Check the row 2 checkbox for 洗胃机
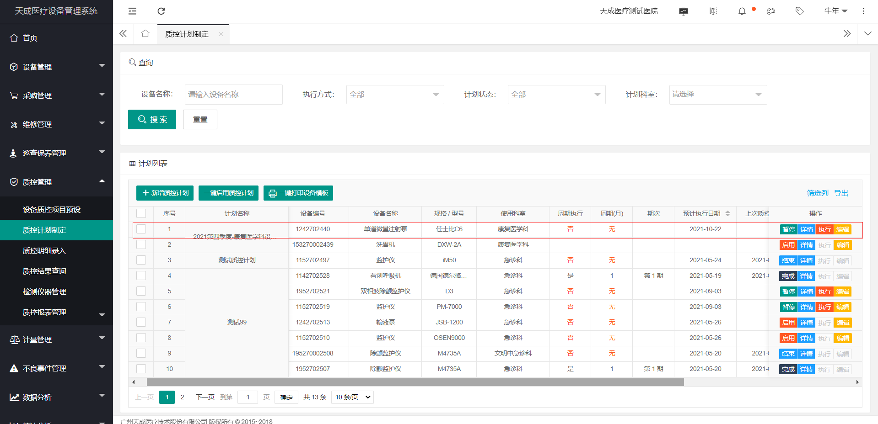 (x=141, y=244)
